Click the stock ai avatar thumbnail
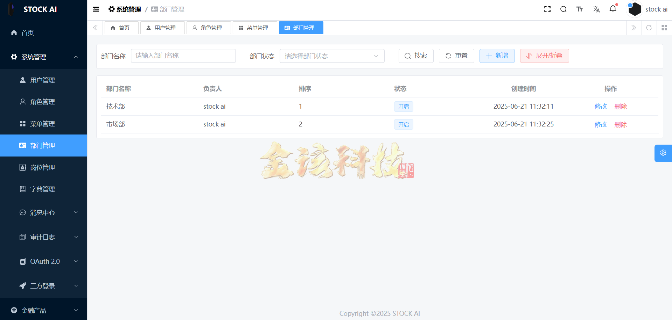 635,9
